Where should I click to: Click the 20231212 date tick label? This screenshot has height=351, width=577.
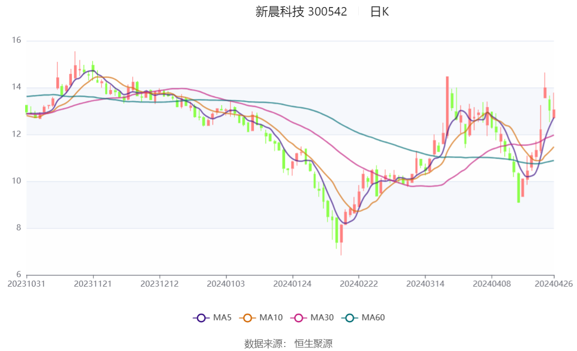tap(159, 284)
